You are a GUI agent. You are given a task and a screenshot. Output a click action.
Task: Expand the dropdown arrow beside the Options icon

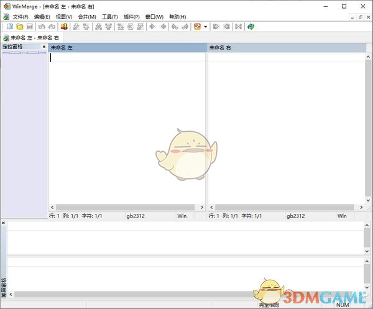coord(205,27)
